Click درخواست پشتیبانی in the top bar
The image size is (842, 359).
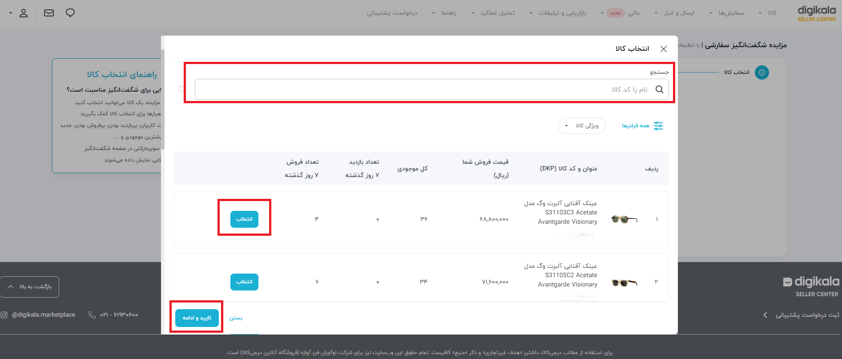pyautogui.click(x=392, y=13)
